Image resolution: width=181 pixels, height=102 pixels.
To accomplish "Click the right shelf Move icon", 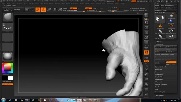I will click(x=146, y=75).
